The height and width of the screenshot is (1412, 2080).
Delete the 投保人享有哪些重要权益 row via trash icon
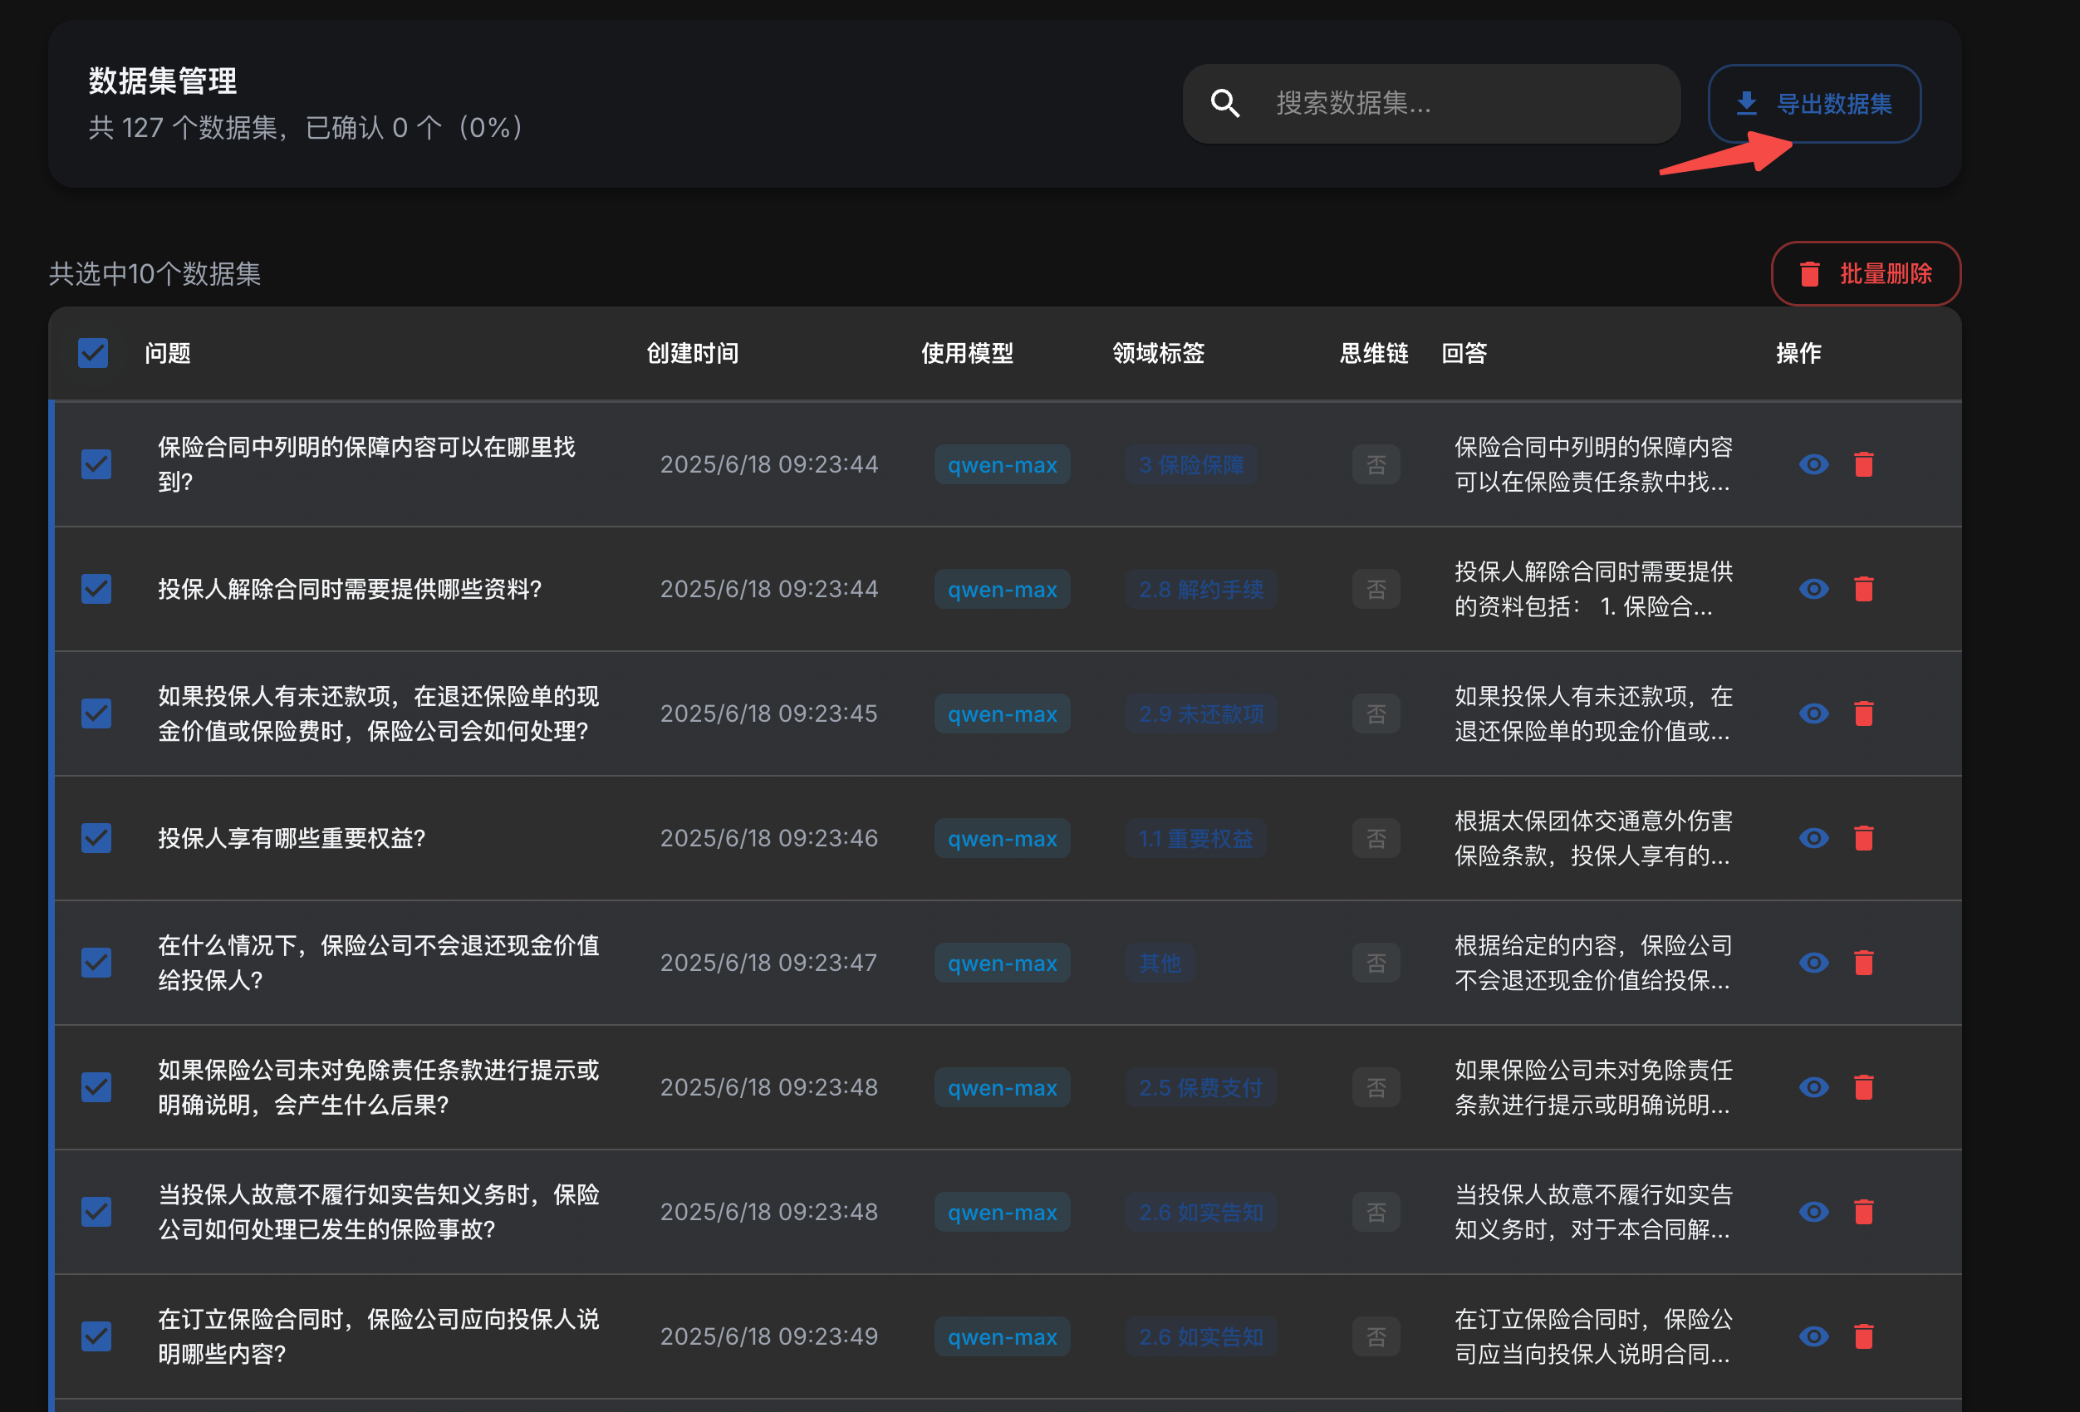tap(1865, 838)
